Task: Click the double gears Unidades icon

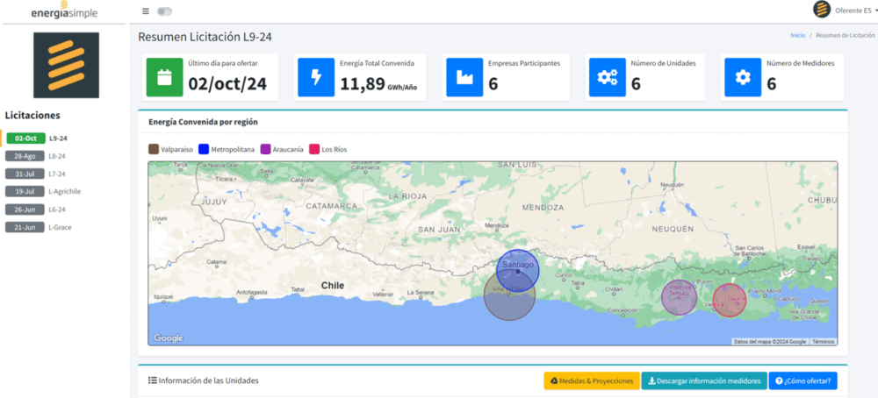Action: (607, 77)
